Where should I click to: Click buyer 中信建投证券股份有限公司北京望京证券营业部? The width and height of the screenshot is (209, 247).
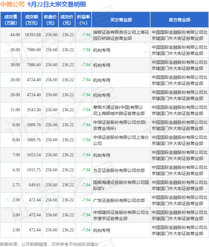tap(121, 215)
